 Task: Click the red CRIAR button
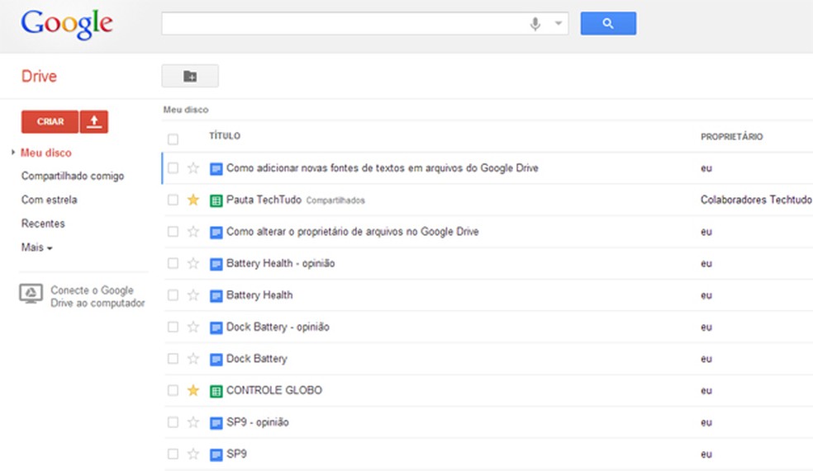coord(50,121)
